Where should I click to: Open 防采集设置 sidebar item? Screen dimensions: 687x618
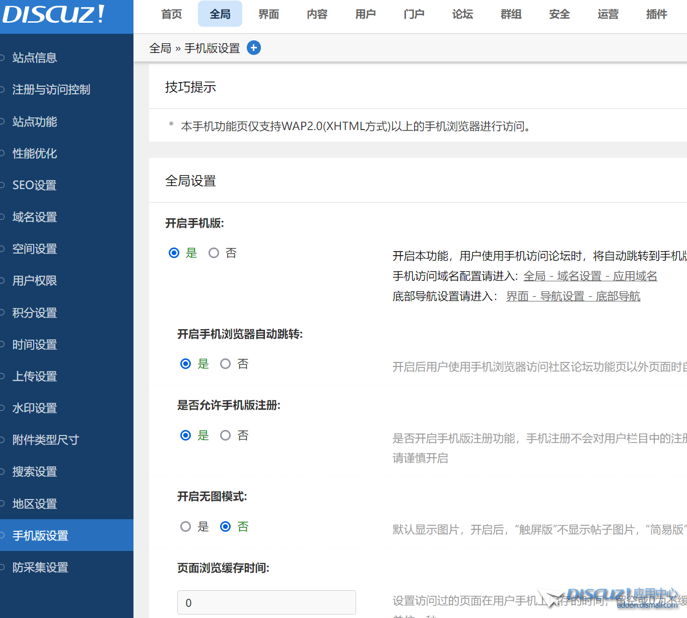click(x=40, y=568)
